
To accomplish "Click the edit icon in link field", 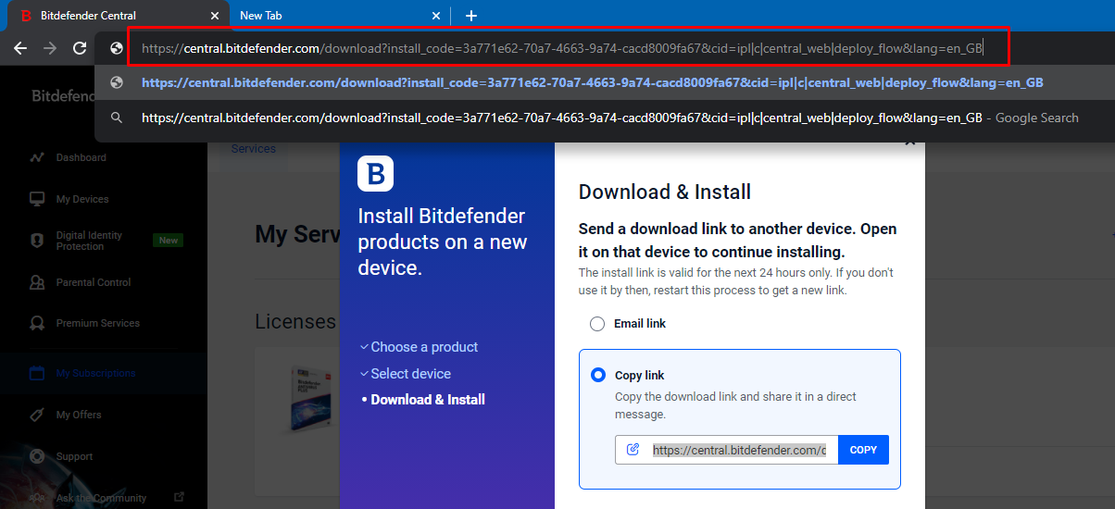I will click(633, 450).
